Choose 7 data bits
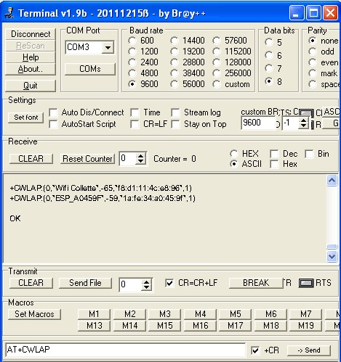 [269, 68]
